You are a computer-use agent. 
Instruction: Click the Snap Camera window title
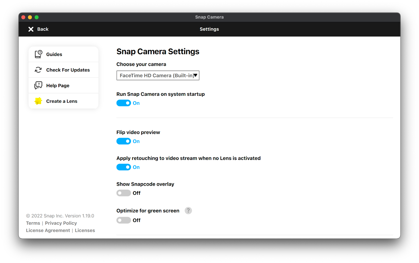click(209, 17)
